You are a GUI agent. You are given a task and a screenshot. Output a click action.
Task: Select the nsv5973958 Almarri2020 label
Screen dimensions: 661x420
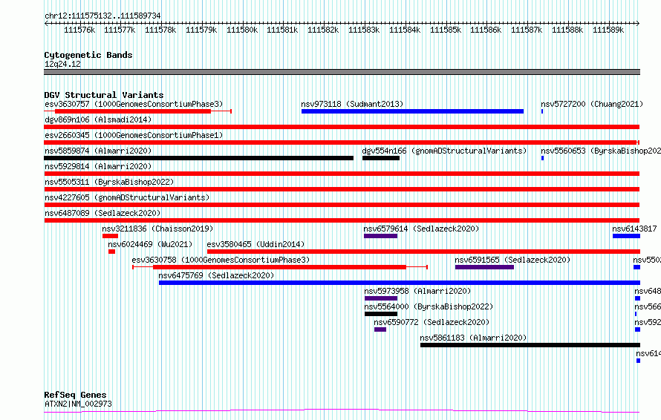417,291
